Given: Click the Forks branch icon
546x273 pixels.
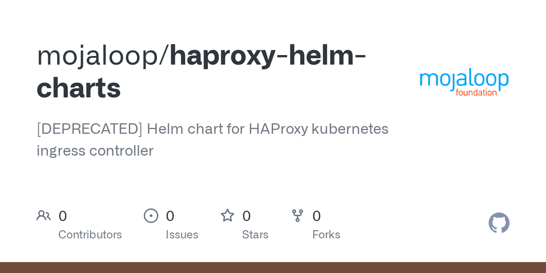Looking at the screenshot, I should point(298,216).
